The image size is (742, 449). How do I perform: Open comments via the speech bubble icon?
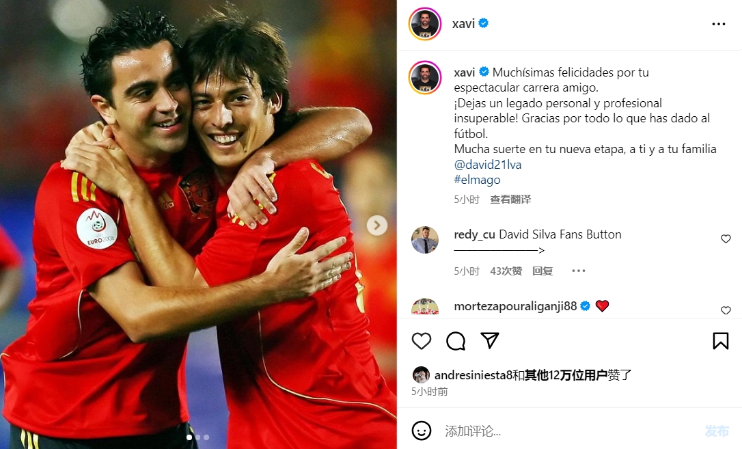[456, 340]
